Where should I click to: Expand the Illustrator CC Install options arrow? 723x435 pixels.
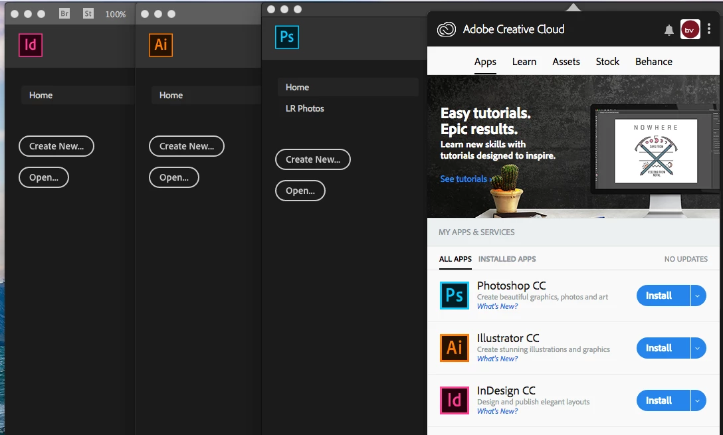click(x=698, y=348)
